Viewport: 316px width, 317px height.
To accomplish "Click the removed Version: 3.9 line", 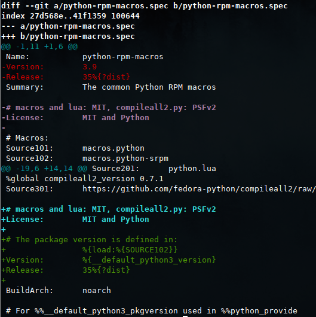I will (x=49, y=67).
